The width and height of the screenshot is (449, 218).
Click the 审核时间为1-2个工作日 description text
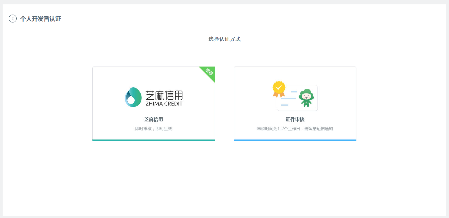[295, 129]
